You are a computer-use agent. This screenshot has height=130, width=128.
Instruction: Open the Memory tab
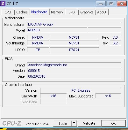point(57,12)
